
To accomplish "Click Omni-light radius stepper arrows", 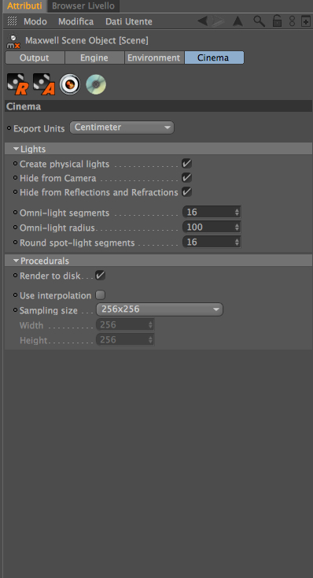I will pos(237,228).
